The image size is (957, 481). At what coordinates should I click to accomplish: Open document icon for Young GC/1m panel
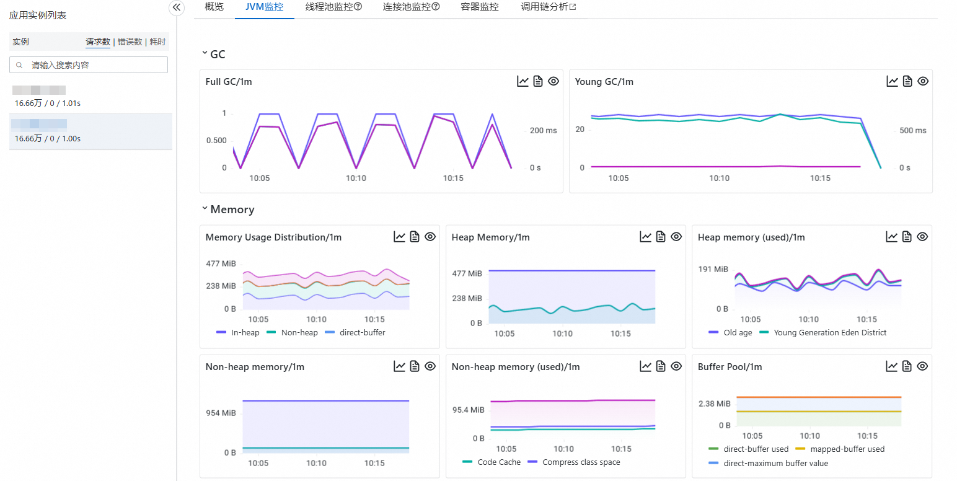(x=907, y=81)
